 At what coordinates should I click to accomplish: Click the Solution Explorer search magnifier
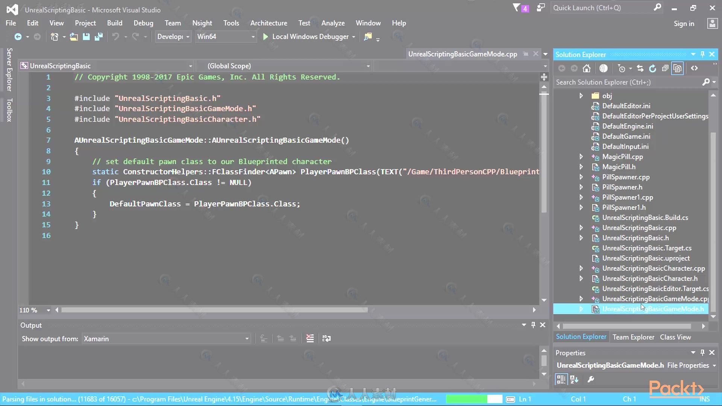click(706, 82)
